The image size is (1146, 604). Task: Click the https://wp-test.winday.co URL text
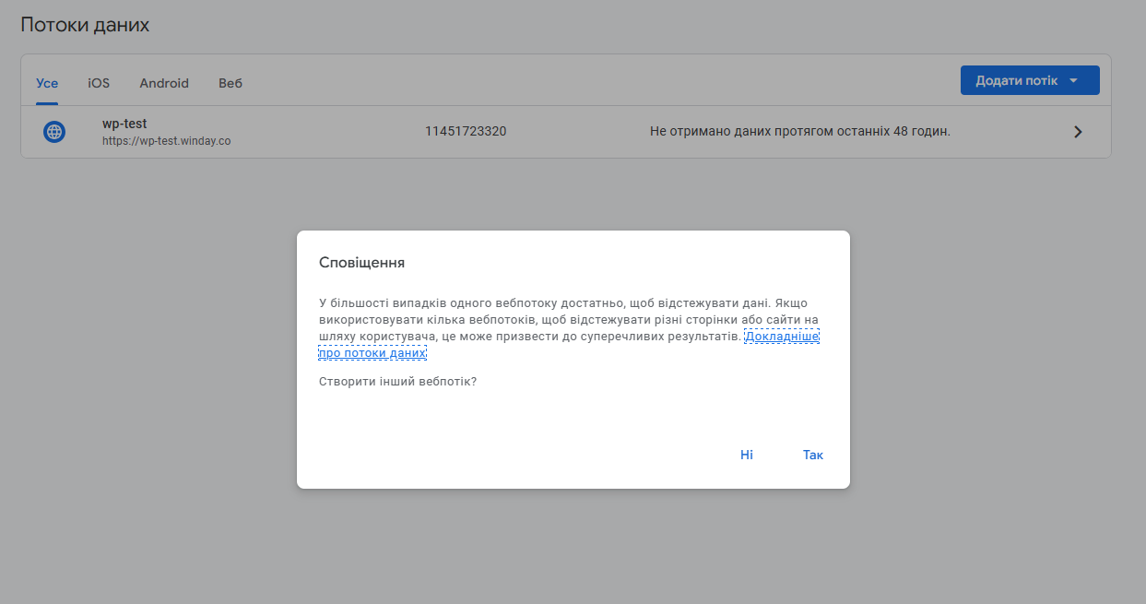click(166, 141)
